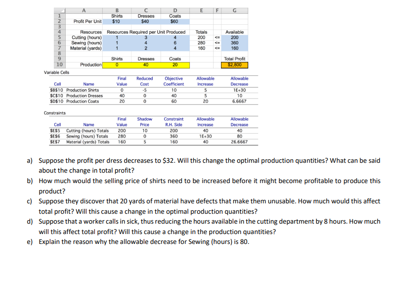Select the yellow Coats production cell 20
This screenshot has width=395, height=284.
tap(175, 65)
